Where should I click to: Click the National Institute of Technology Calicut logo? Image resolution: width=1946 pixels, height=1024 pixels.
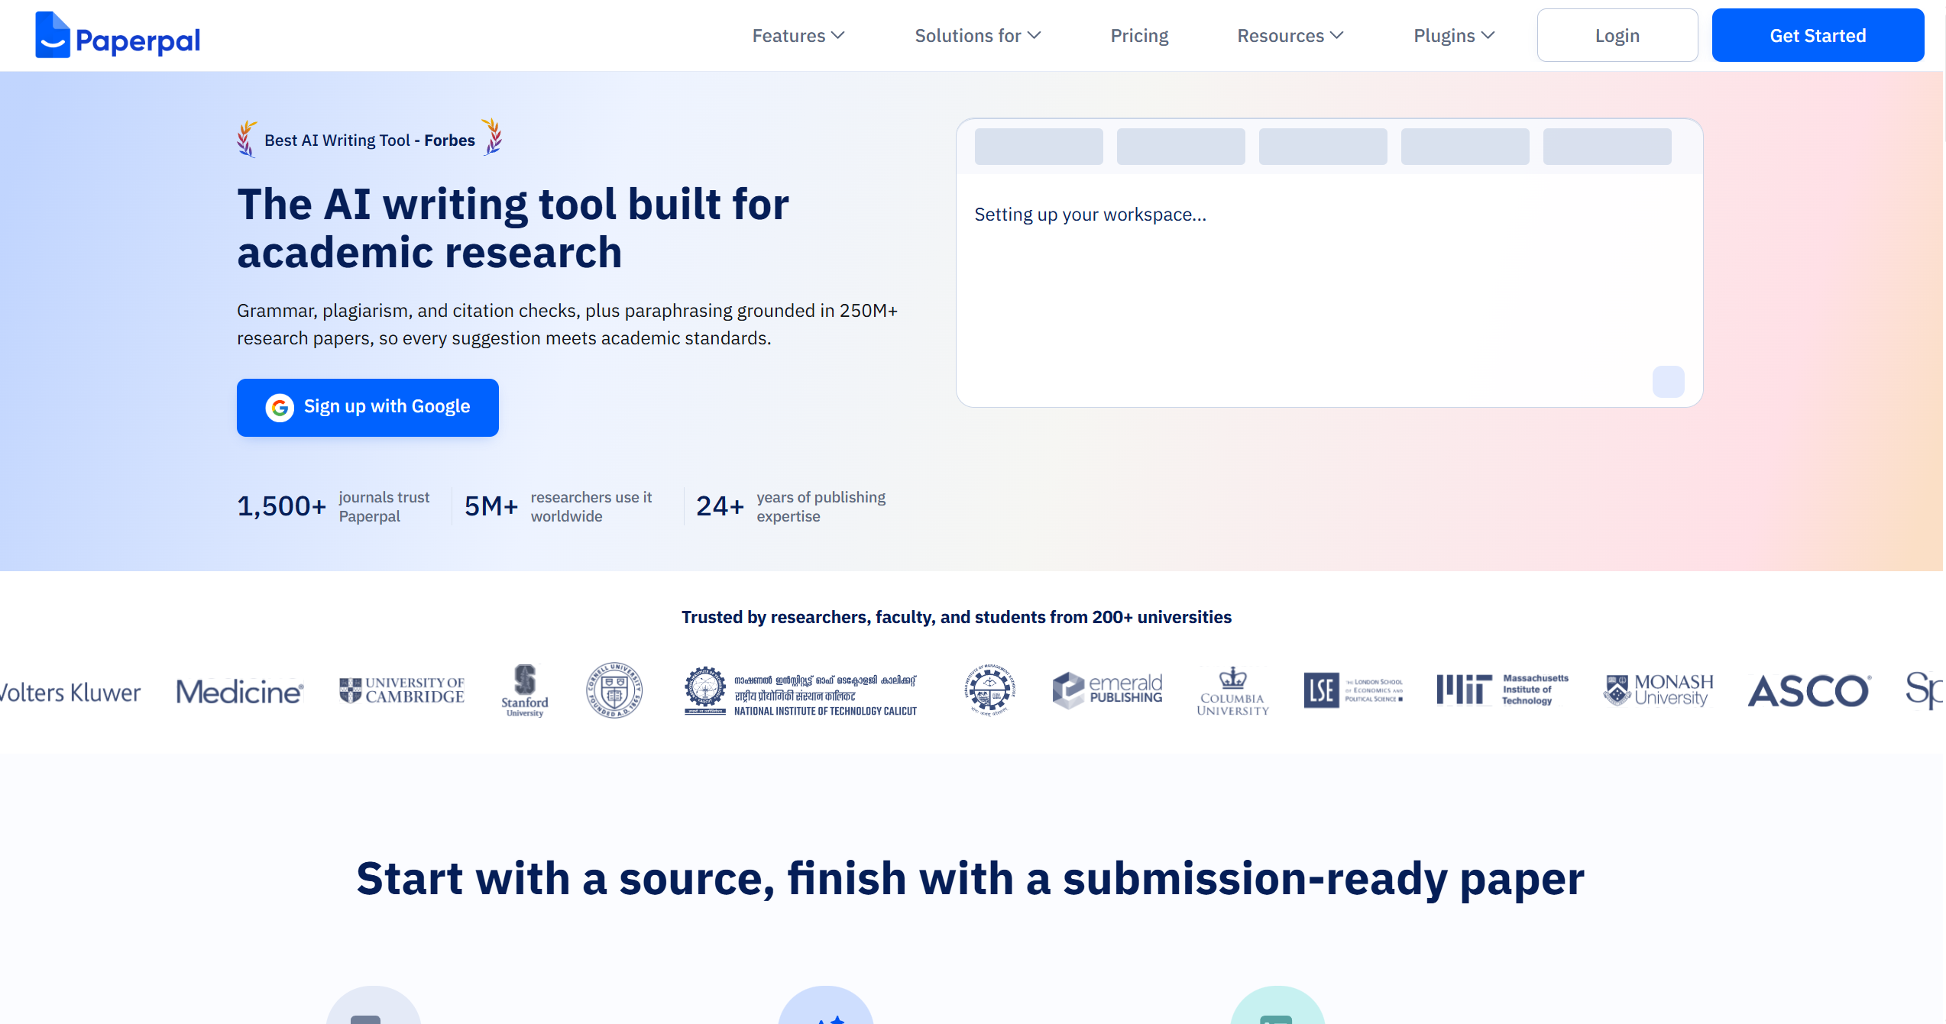pos(801,691)
